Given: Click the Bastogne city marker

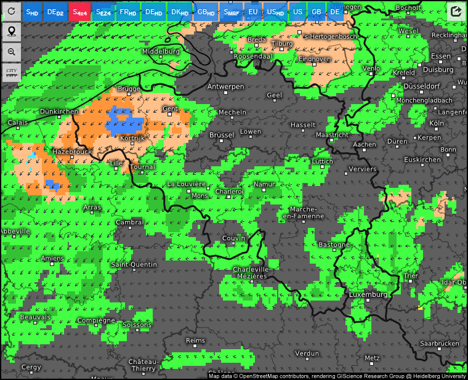Looking at the screenshot, I should (x=334, y=250).
